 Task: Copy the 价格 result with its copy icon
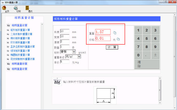pos(118,39)
